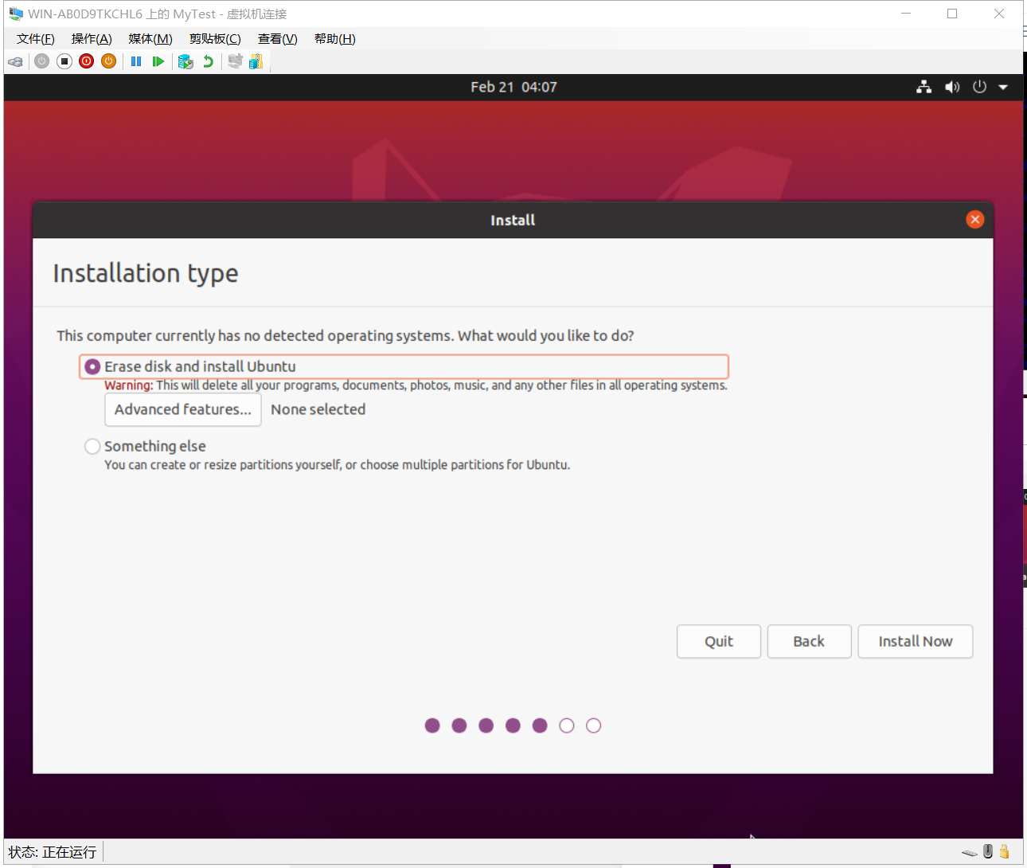Click the Warning text under Erase disk
The width and height of the screenshot is (1027, 868).
[x=416, y=385]
